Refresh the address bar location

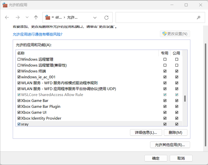click(x=106, y=18)
